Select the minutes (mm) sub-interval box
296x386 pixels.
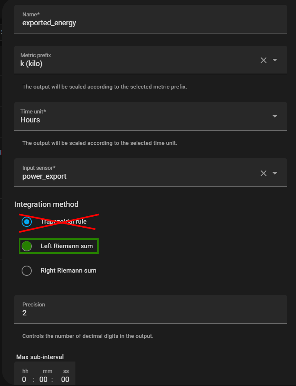(43, 379)
